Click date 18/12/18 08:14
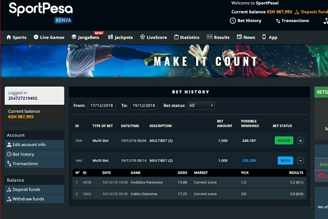The width and height of the screenshot is (328, 219). coord(134,161)
